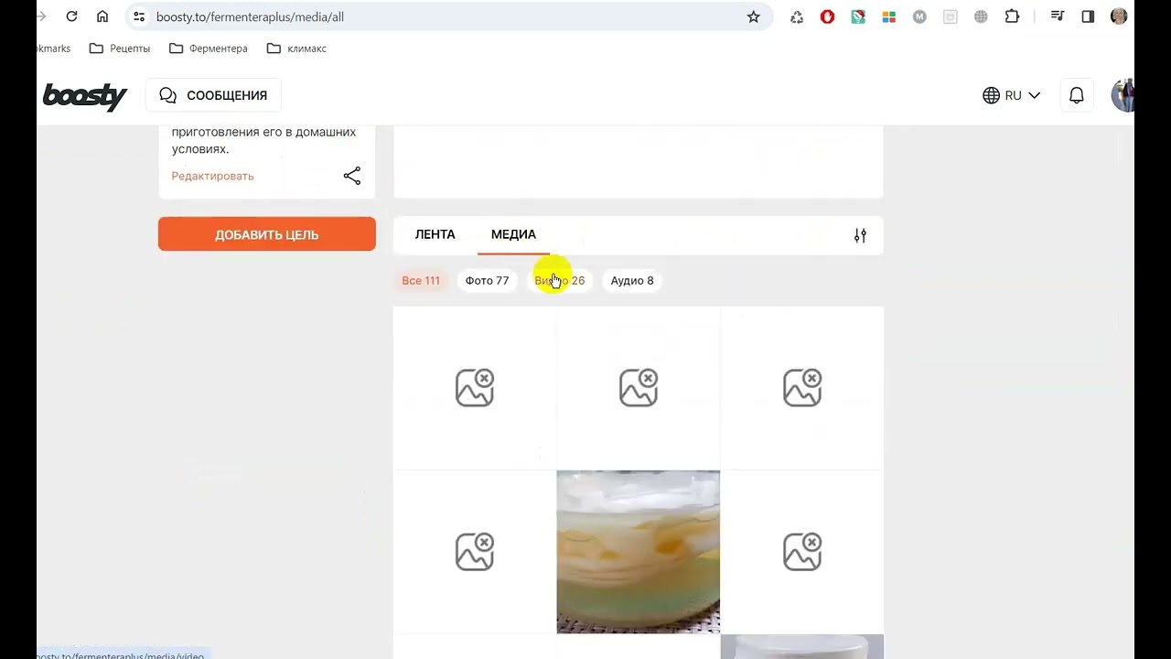
Task: Open the СООБЩЕНИЯ messages button
Action: pos(213,95)
